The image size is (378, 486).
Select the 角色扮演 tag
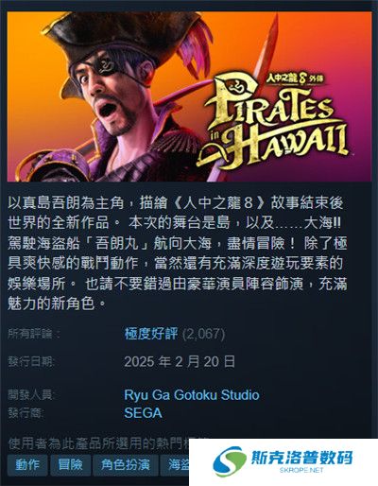coord(126,464)
